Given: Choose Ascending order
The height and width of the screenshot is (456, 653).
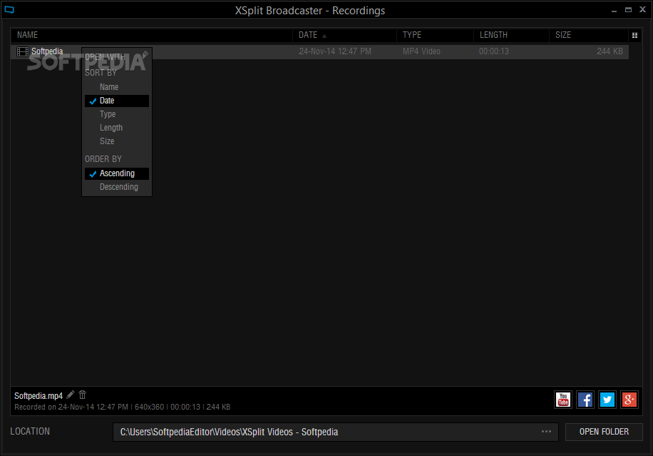Looking at the screenshot, I should pos(117,173).
